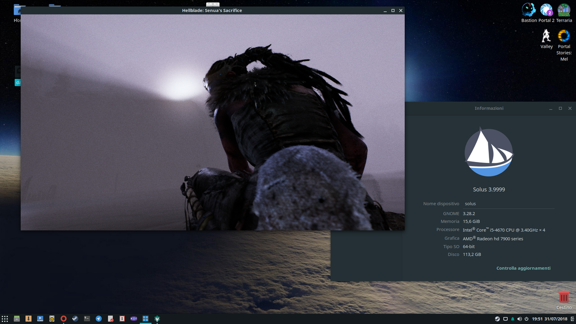Click the 'Solus 3.9999' version text
Image resolution: width=576 pixels, height=324 pixels.
489,189
